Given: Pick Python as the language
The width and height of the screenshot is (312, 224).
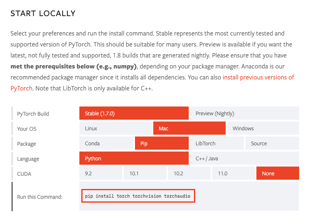Looking at the screenshot, I should 134,158.
